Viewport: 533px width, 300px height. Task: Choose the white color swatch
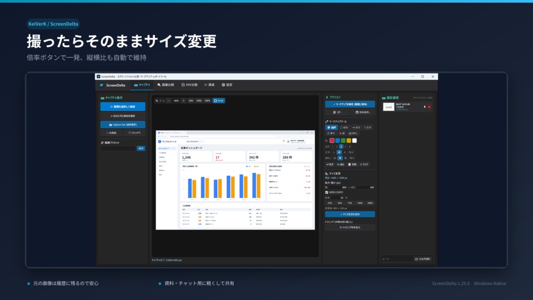354,141
